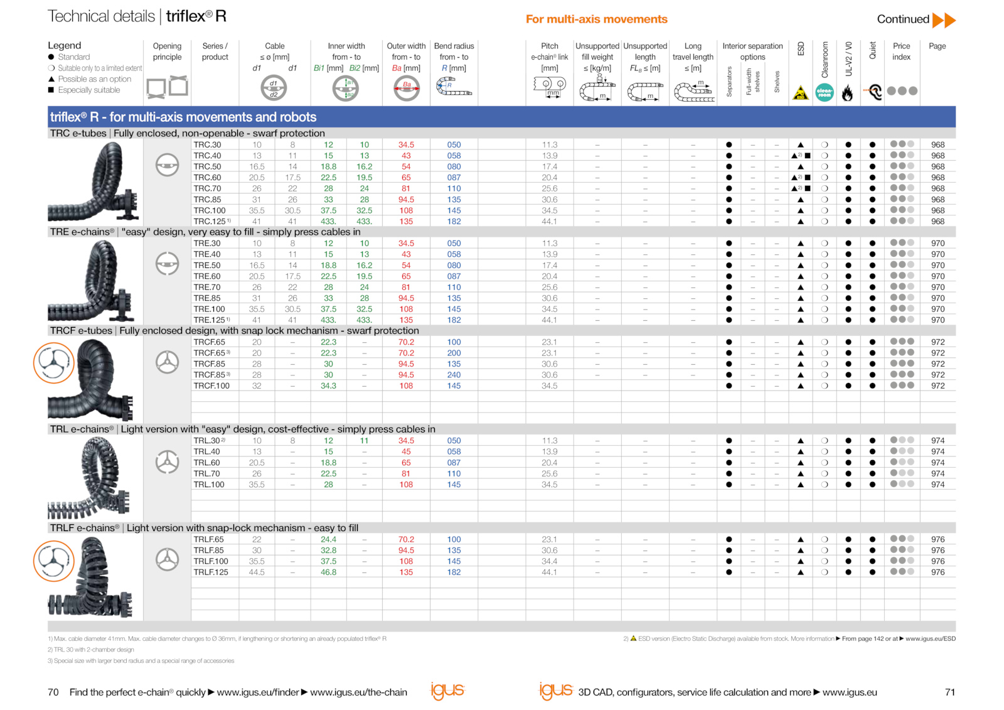Click the cable diameter d1/d2 header icon
Screen dimensions: 1004x710
coord(274,88)
